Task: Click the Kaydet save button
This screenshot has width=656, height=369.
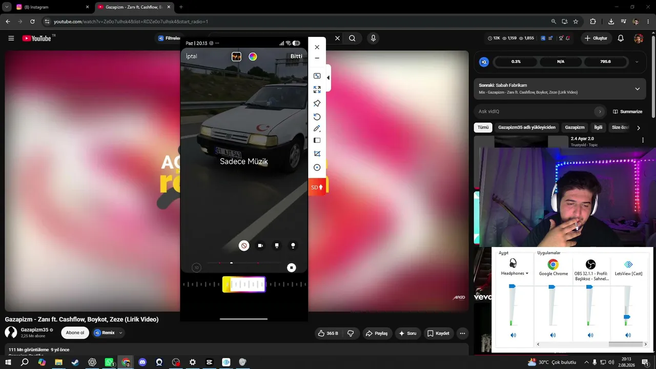Action: [x=438, y=333]
